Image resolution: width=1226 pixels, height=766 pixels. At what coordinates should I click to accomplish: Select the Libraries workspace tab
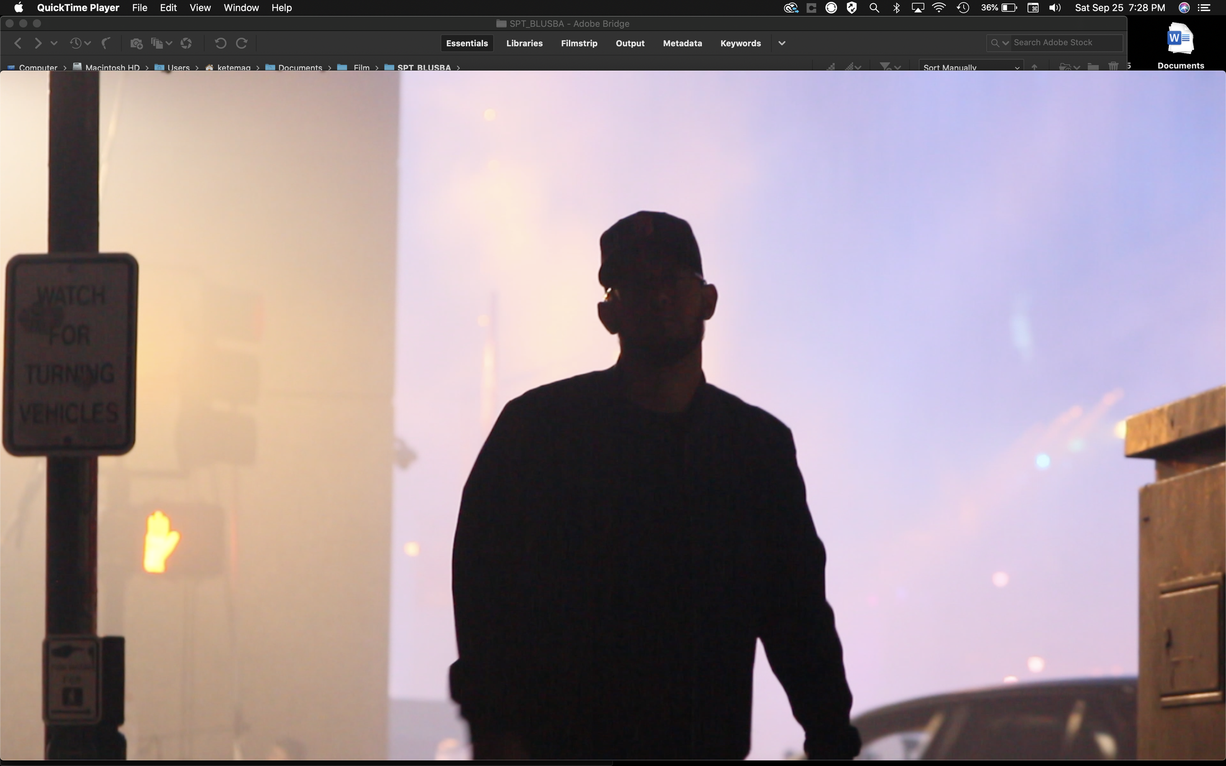coord(524,43)
